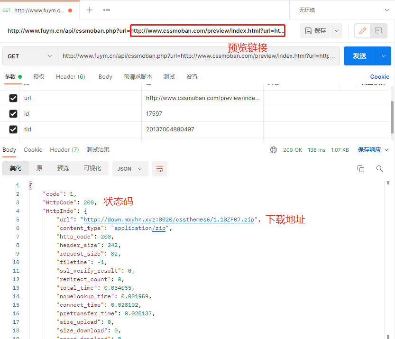This screenshot has width=395, height=339.
Task: Click the 保存 save button
Action: (315, 31)
